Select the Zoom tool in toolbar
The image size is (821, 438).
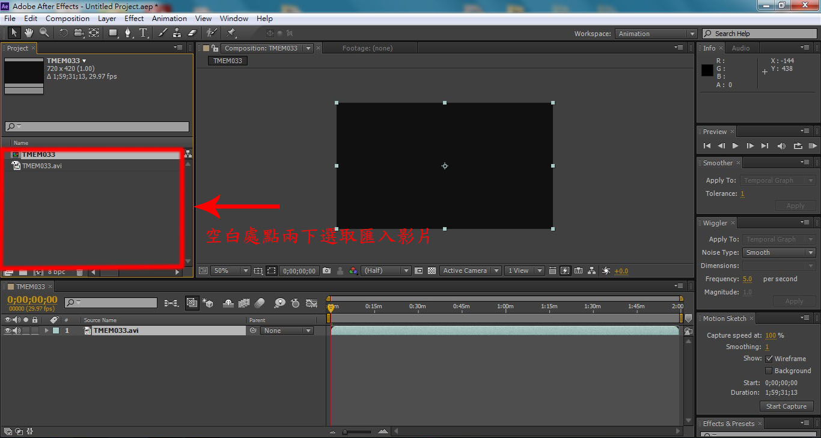(x=44, y=33)
